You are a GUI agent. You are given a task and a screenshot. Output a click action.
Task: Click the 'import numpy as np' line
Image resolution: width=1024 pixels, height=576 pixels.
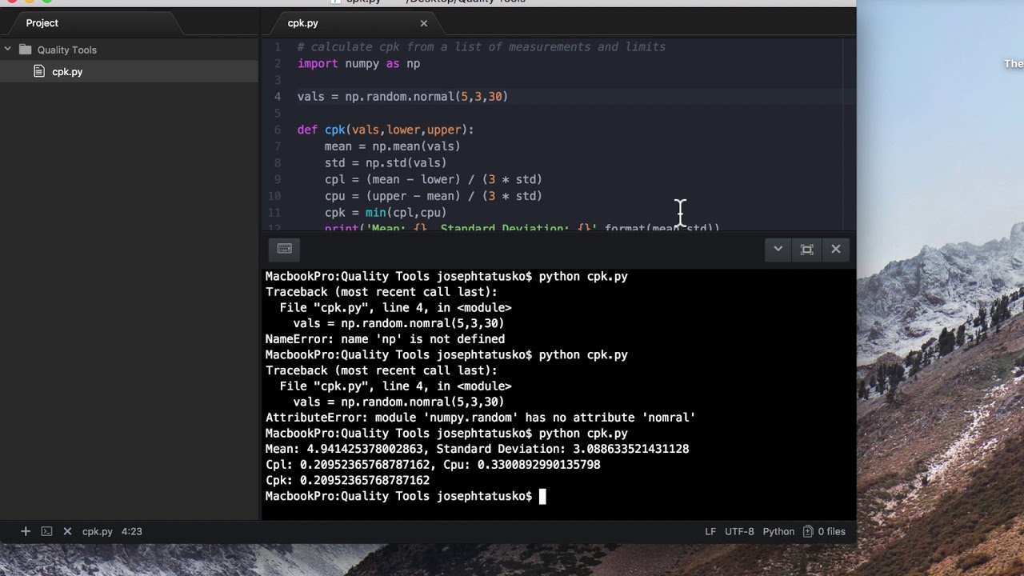(358, 64)
